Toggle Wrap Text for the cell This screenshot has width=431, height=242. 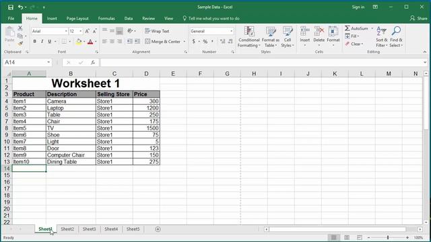pos(157,32)
